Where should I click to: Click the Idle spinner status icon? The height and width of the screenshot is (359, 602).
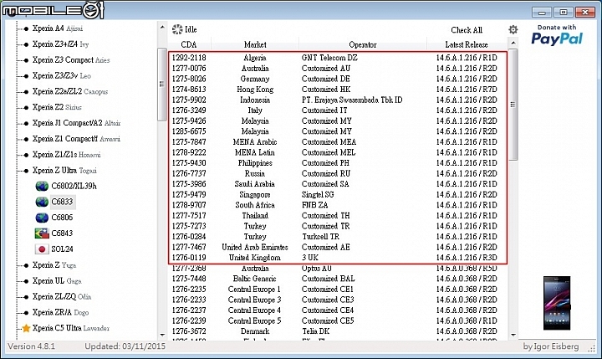tap(177, 29)
